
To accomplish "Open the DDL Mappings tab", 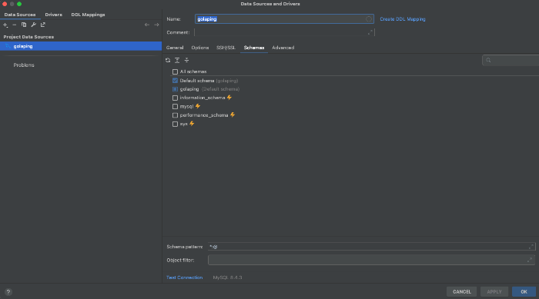I will (88, 15).
